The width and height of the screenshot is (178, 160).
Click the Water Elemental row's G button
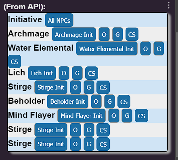click(x=159, y=49)
